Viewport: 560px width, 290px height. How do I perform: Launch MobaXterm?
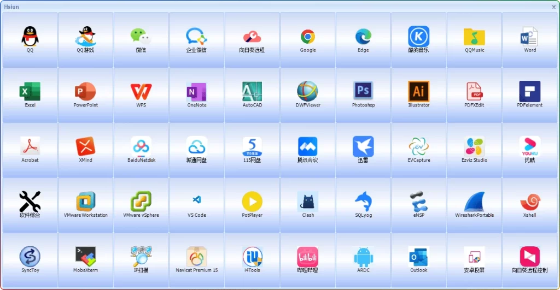[85, 260]
